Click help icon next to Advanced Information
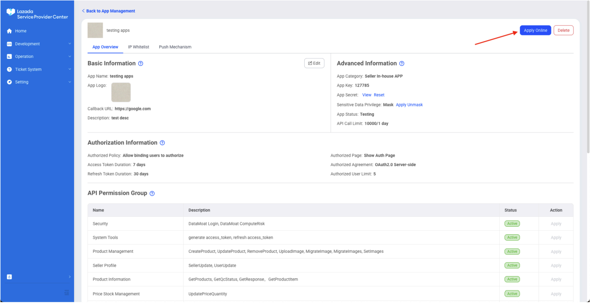Viewport: 590px width, 303px height. (x=402, y=64)
